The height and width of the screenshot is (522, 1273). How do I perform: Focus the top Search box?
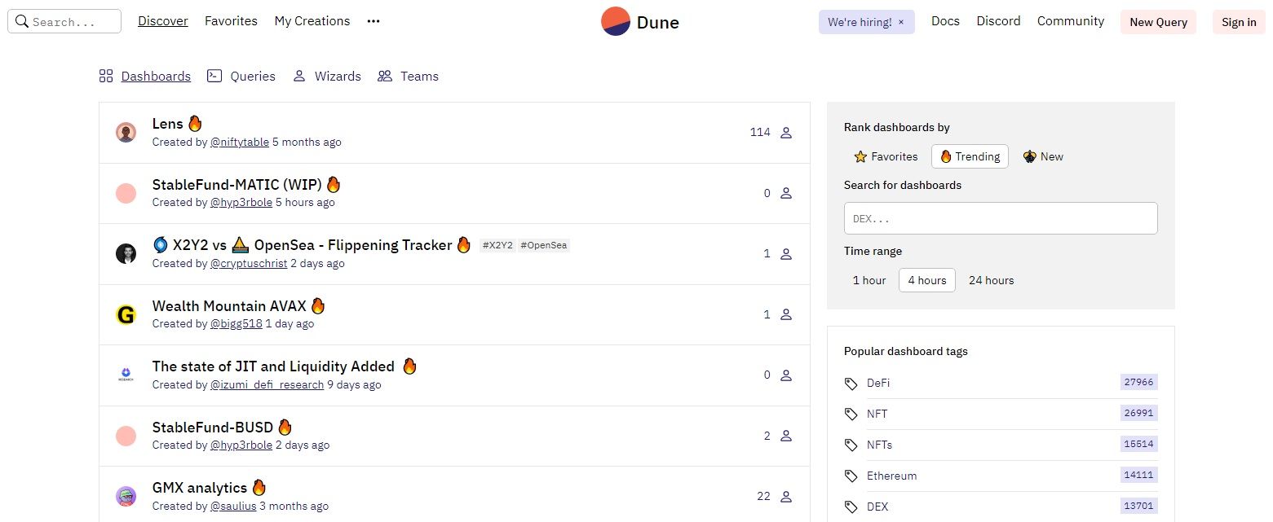click(x=64, y=21)
